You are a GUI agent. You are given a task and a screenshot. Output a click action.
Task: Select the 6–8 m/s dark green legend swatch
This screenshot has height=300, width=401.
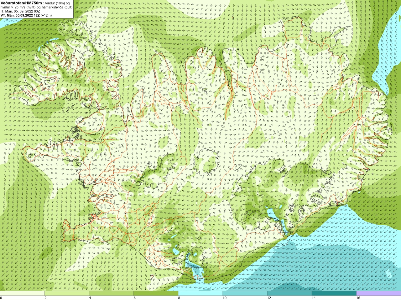pyautogui.click(x=156, y=293)
